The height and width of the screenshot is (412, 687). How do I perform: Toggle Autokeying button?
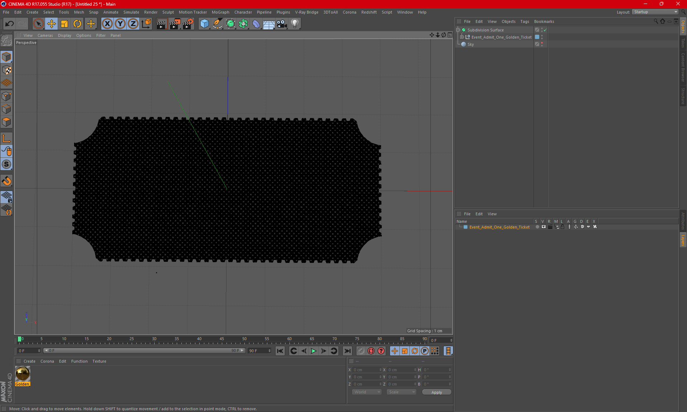click(x=371, y=351)
